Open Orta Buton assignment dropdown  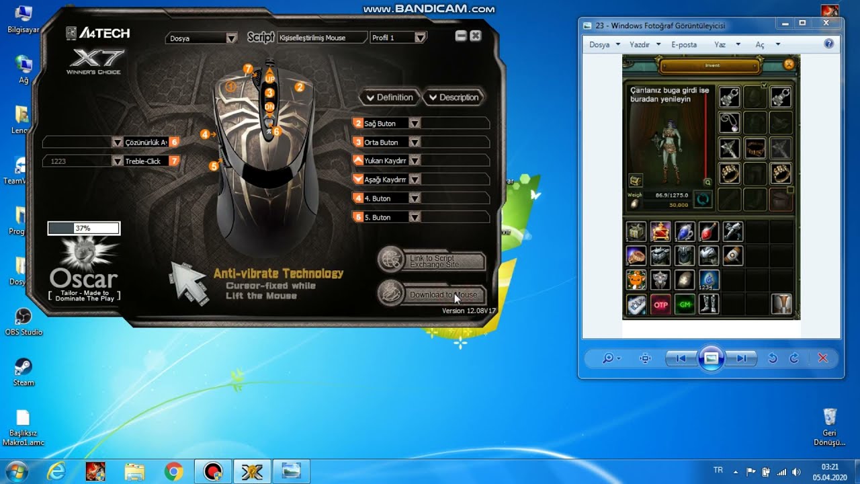coord(415,143)
